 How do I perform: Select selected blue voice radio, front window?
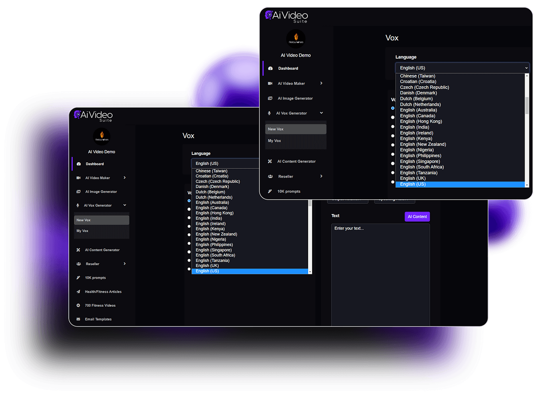tap(393, 108)
